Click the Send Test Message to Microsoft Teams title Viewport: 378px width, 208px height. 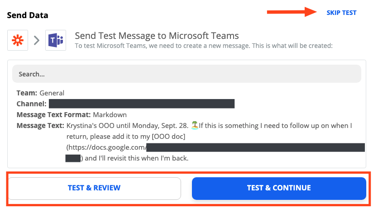click(157, 36)
